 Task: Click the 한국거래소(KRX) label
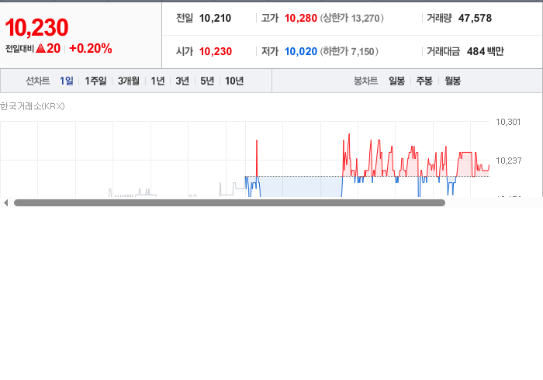click(x=33, y=106)
